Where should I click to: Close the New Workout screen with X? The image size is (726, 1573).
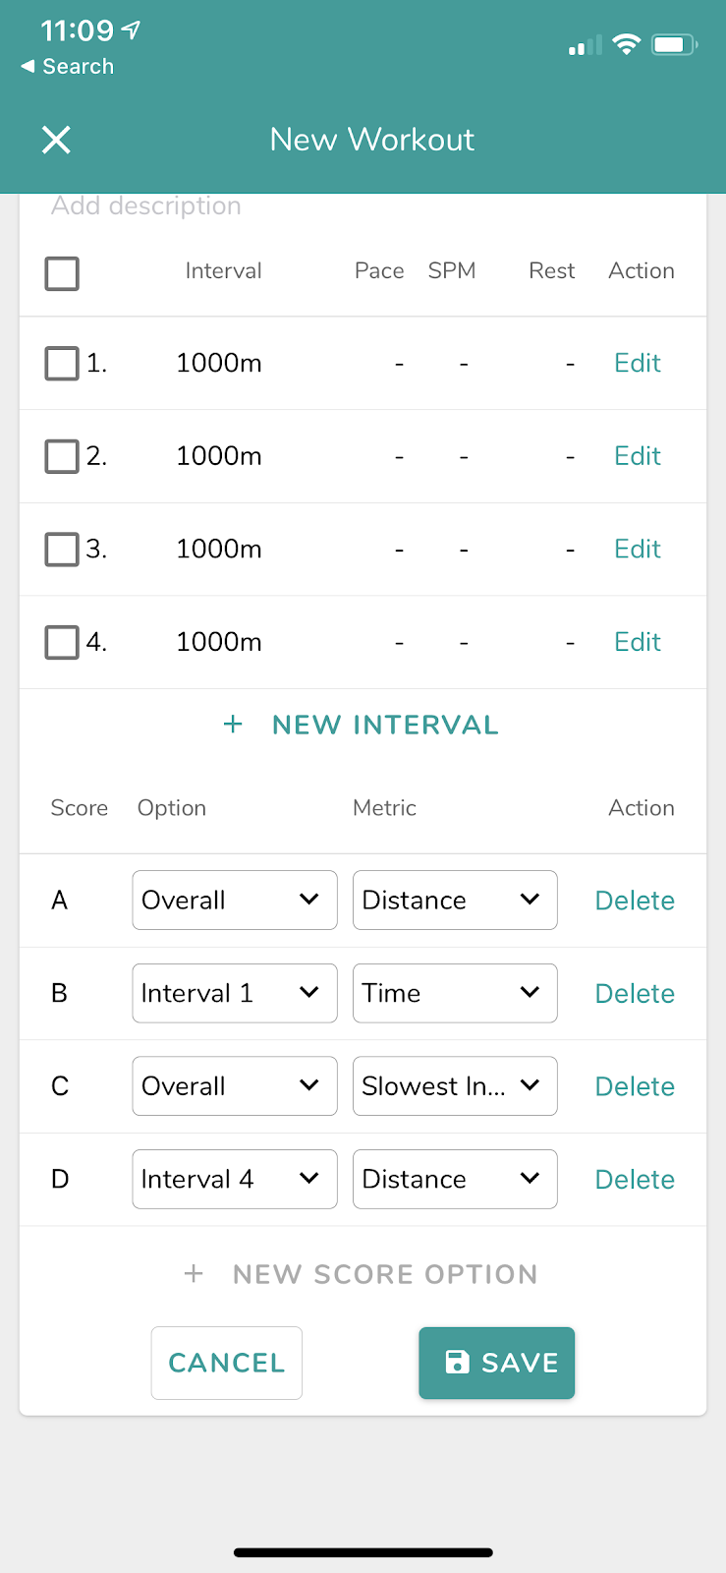click(x=57, y=140)
